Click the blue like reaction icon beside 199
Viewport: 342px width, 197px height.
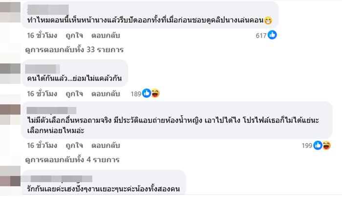pyautogui.click(x=318, y=145)
